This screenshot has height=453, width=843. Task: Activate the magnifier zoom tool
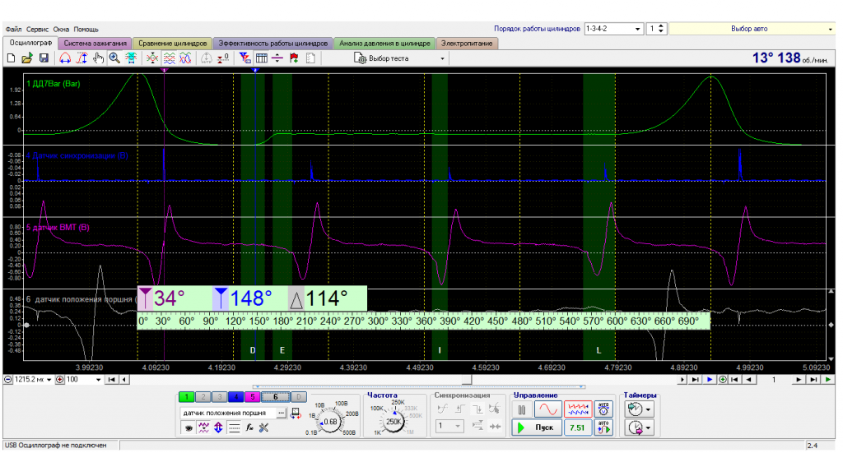[x=114, y=58]
